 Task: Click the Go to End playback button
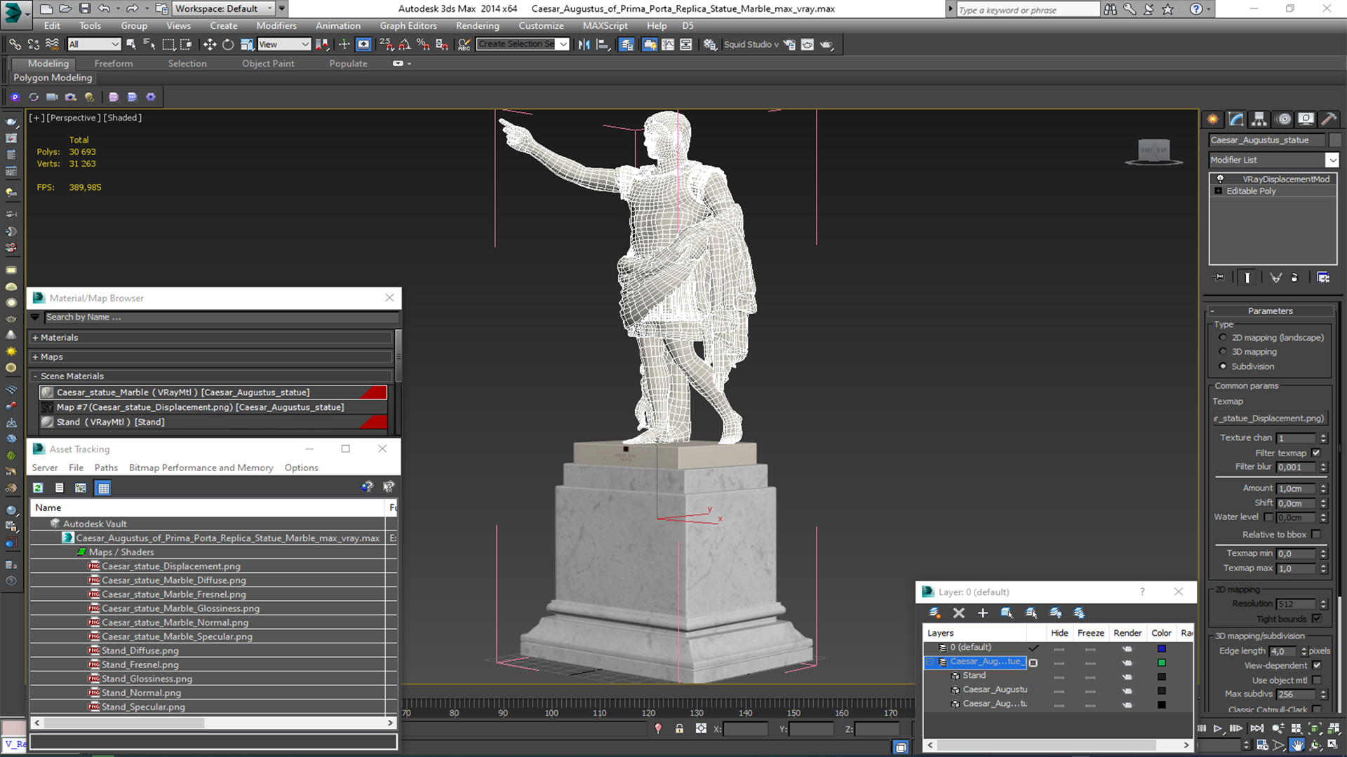point(1256,729)
